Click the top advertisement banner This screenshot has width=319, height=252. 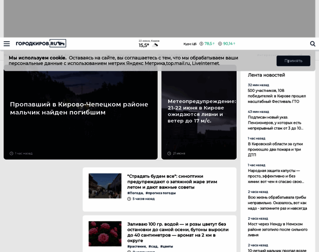pyautogui.click(x=159, y=18)
